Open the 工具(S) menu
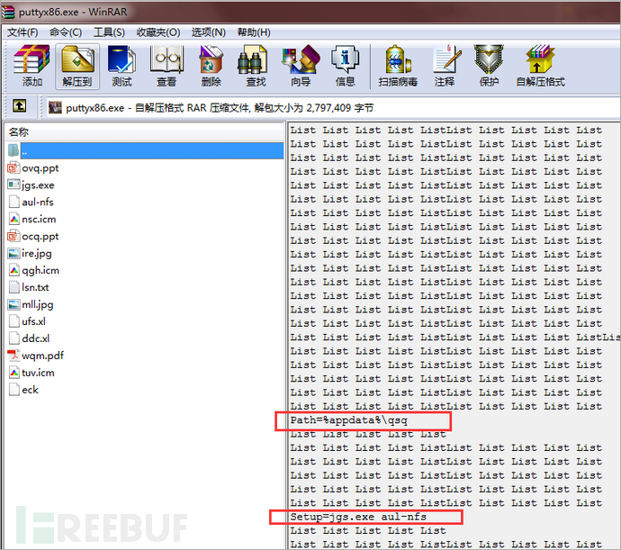The image size is (621, 550). coord(109,32)
